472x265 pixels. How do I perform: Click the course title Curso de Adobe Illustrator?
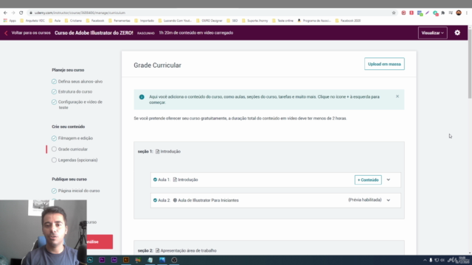[x=94, y=32]
